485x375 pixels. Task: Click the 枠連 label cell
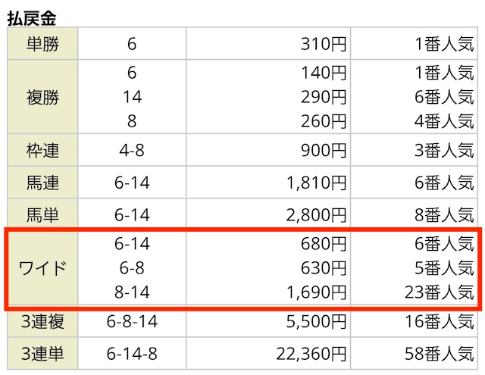click(42, 150)
